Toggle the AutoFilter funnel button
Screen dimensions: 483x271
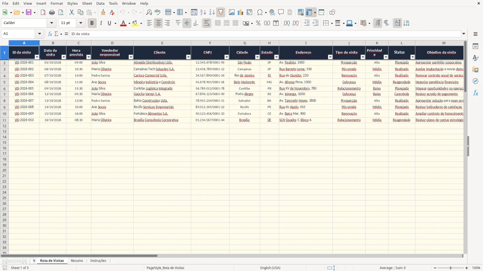(x=221, y=12)
